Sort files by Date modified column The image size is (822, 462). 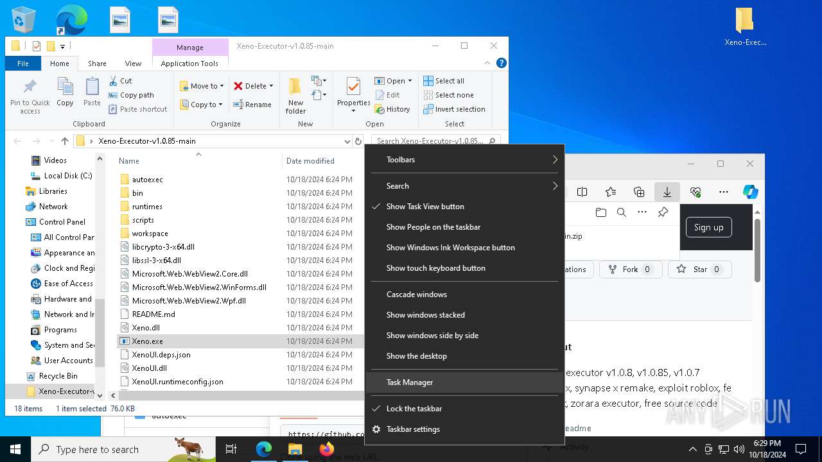click(310, 161)
